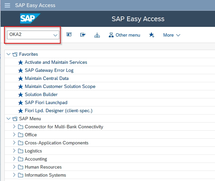This screenshot has height=181, width=215.
Task: Expand the Accounting folder
Action: click(14, 159)
